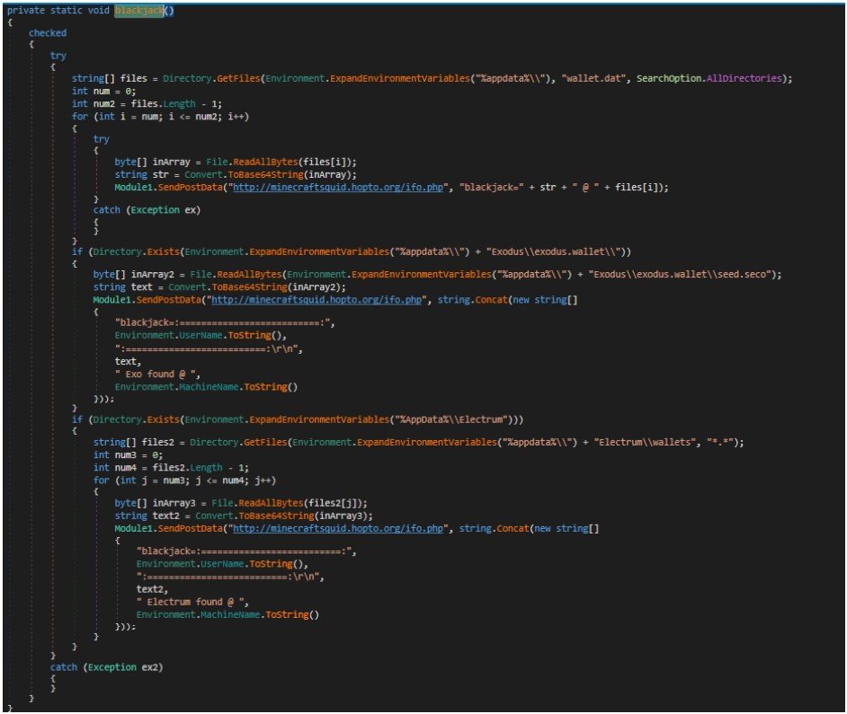Place cursor on 'int num = 0;' line
The height and width of the screenshot is (714, 847).
point(103,92)
